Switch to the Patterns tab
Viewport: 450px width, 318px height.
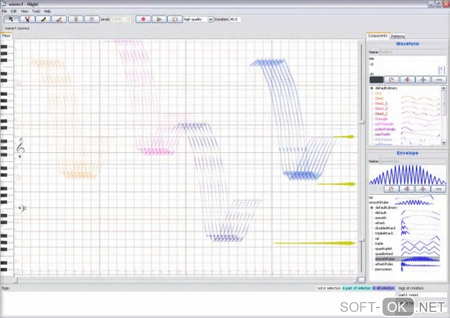tap(398, 36)
